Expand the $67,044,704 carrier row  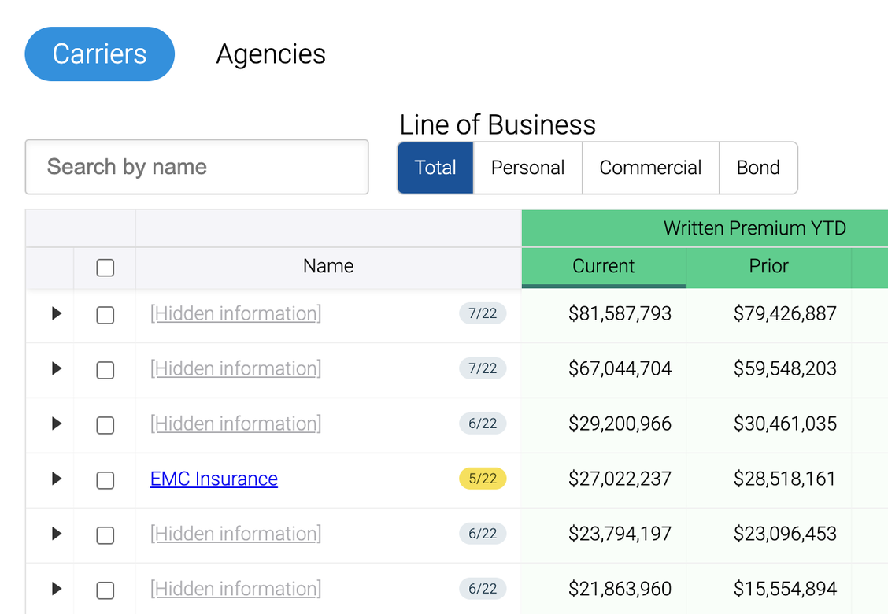pyautogui.click(x=56, y=368)
